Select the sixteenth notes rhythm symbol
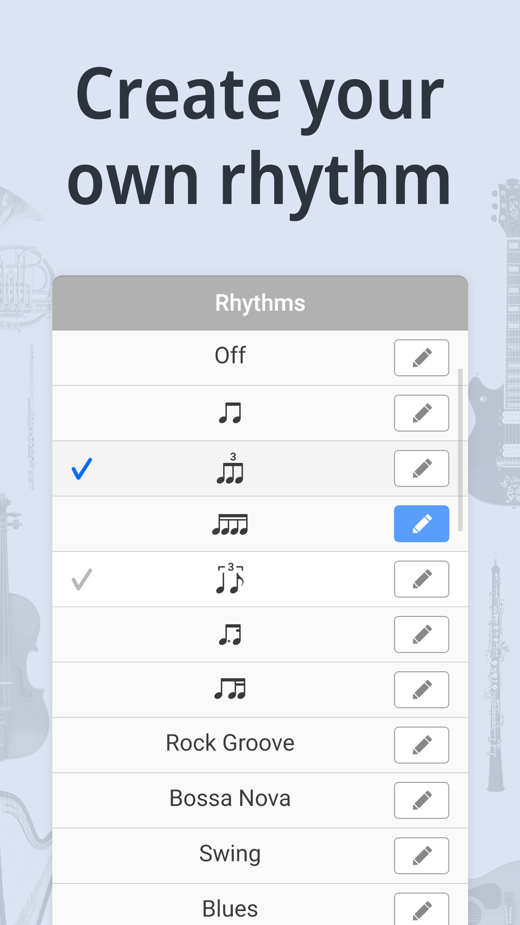Viewport: 520px width, 925px height. tap(230, 524)
